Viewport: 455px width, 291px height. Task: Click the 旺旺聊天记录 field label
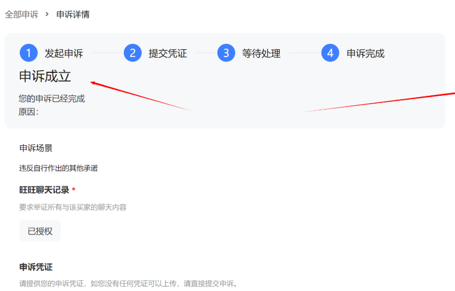click(44, 190)
